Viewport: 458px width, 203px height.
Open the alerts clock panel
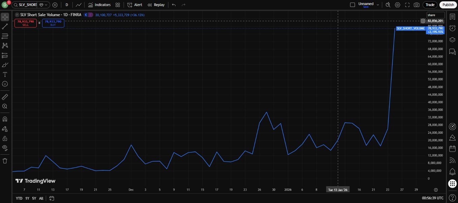452,28
